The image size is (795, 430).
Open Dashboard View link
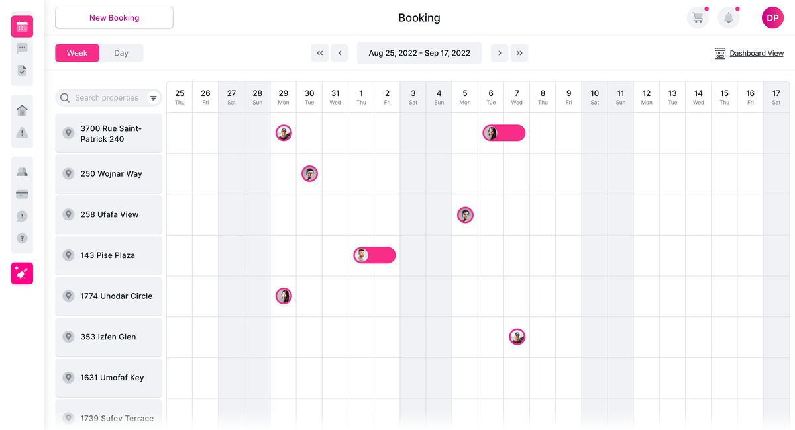[755, 53]
